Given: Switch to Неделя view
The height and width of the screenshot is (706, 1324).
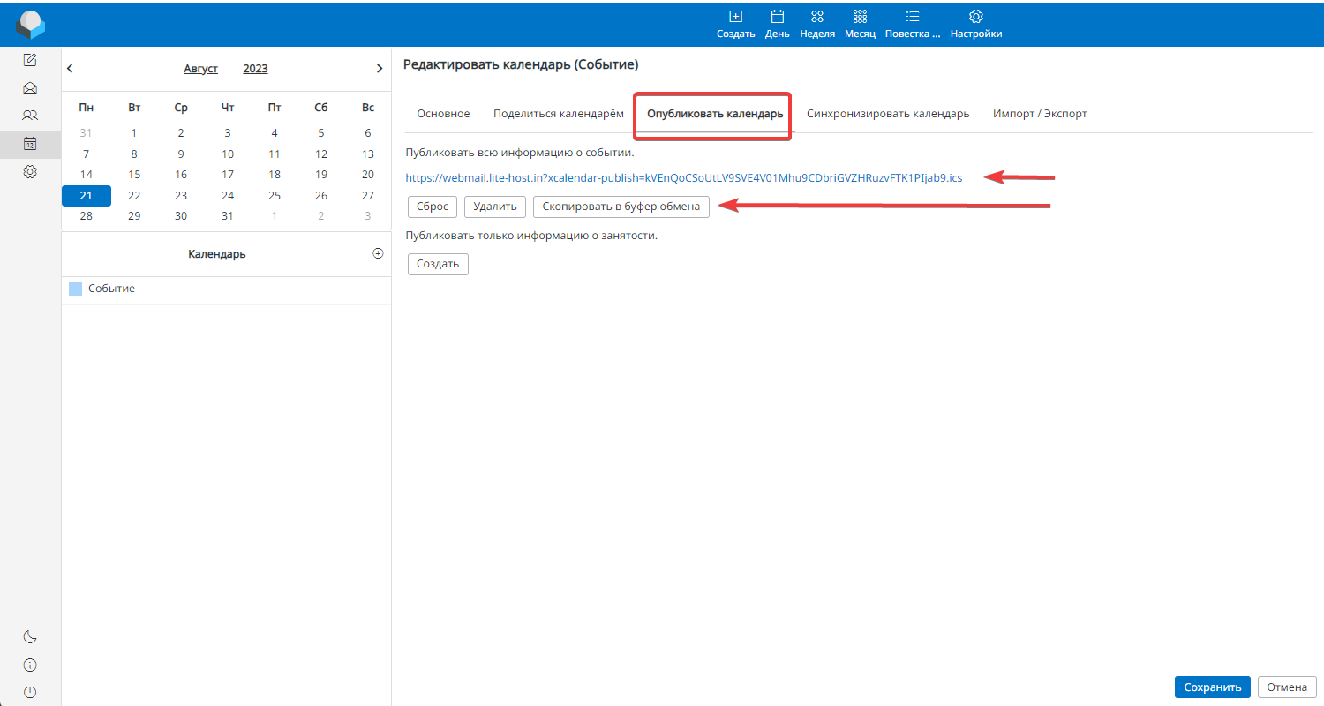Looking at the screenshot, I should point(817,25).
